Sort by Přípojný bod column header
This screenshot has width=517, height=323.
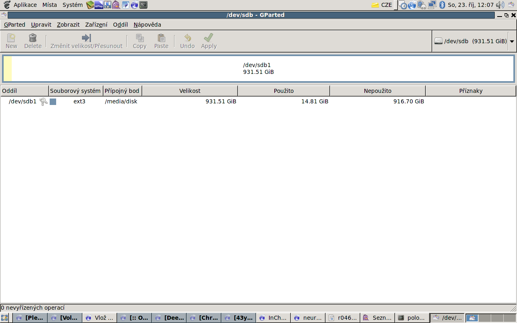tap(122, 91)
